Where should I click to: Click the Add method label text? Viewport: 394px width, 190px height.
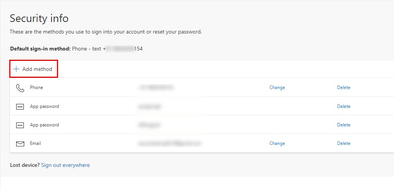[37, 69]
